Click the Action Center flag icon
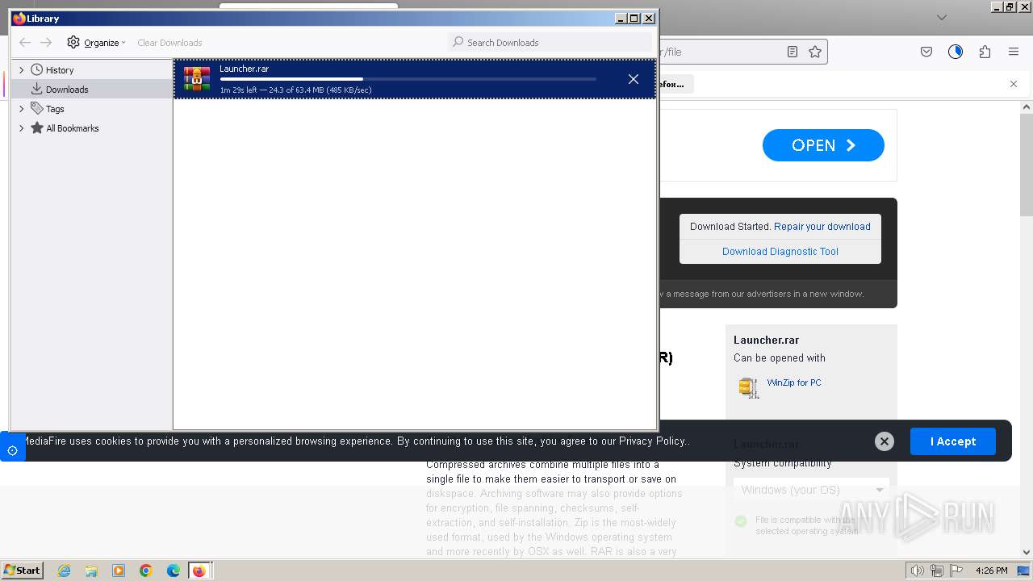 [x=956, y=571]
